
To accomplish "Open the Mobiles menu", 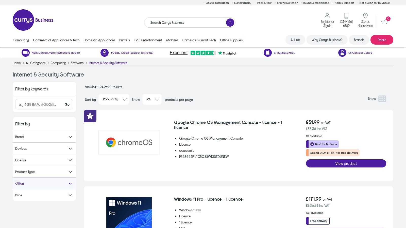I will click(172, 40).
